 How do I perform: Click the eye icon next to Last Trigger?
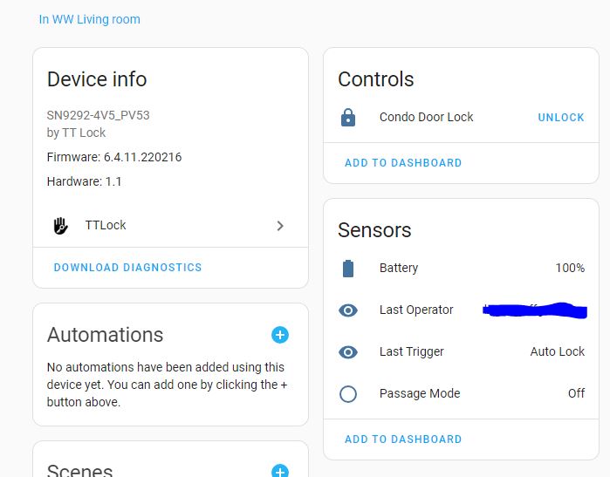348,352
